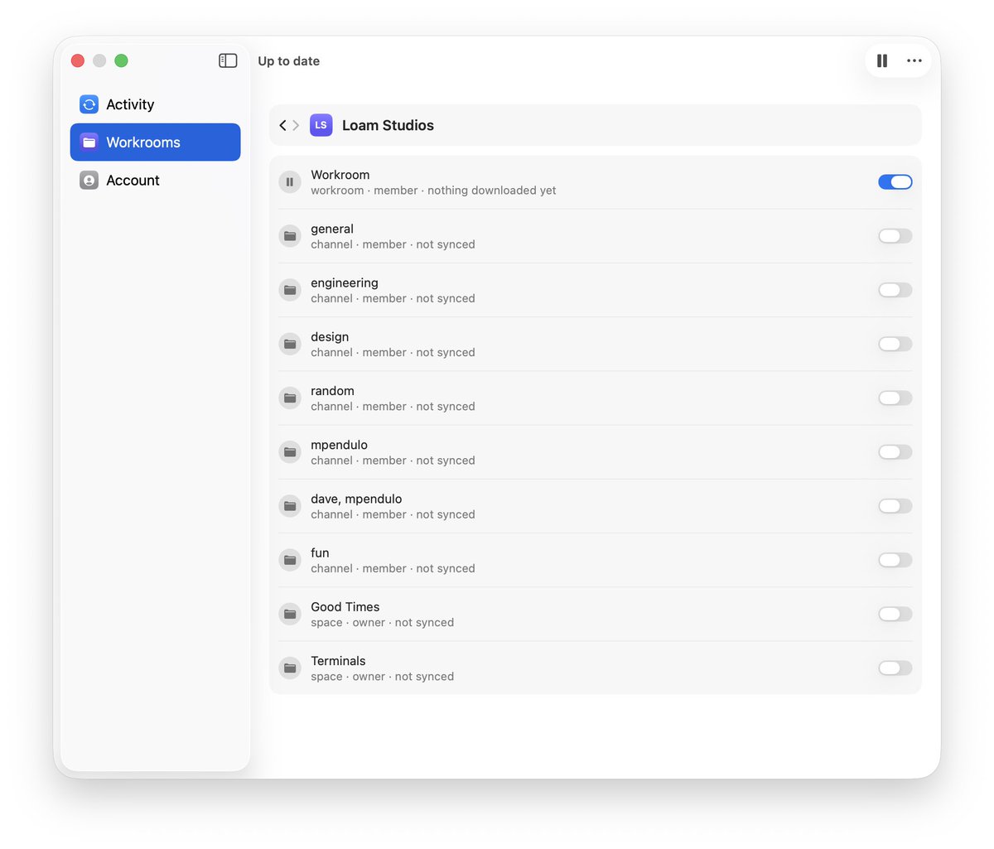Click folder icon of random channel
Image resolution: width=994 pixels, height=849 pixels.
click(x=290, y=398)
